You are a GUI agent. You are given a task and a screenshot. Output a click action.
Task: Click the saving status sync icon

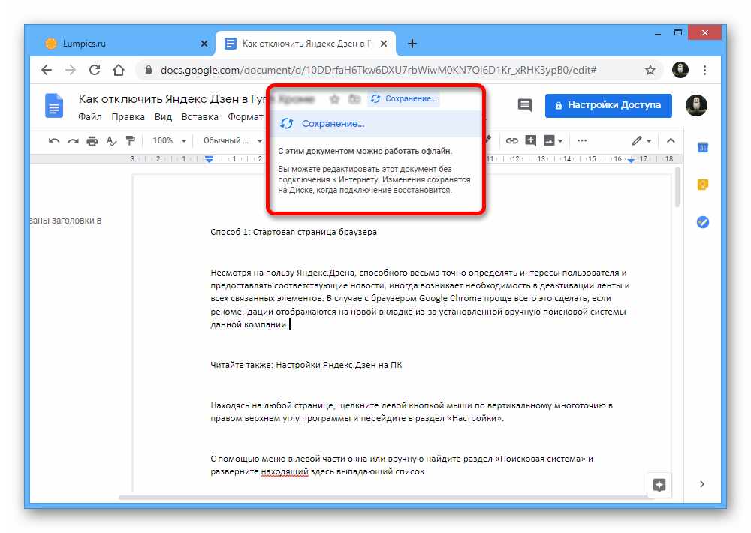click(x=287, y=124)
